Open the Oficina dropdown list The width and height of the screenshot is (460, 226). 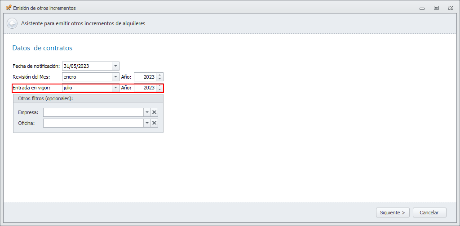click(147, 123)
